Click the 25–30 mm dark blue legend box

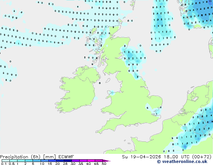point(68,161)
